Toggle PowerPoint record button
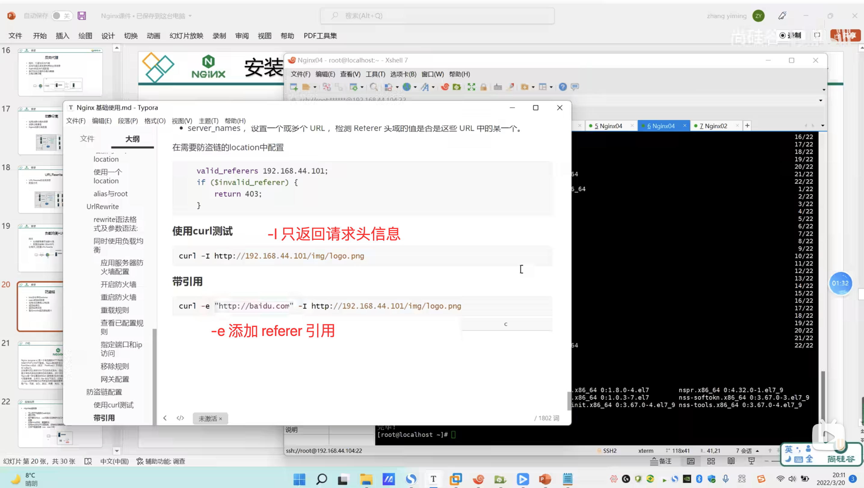The width and height of the screenshot is (864, 488). coord(790,35)
